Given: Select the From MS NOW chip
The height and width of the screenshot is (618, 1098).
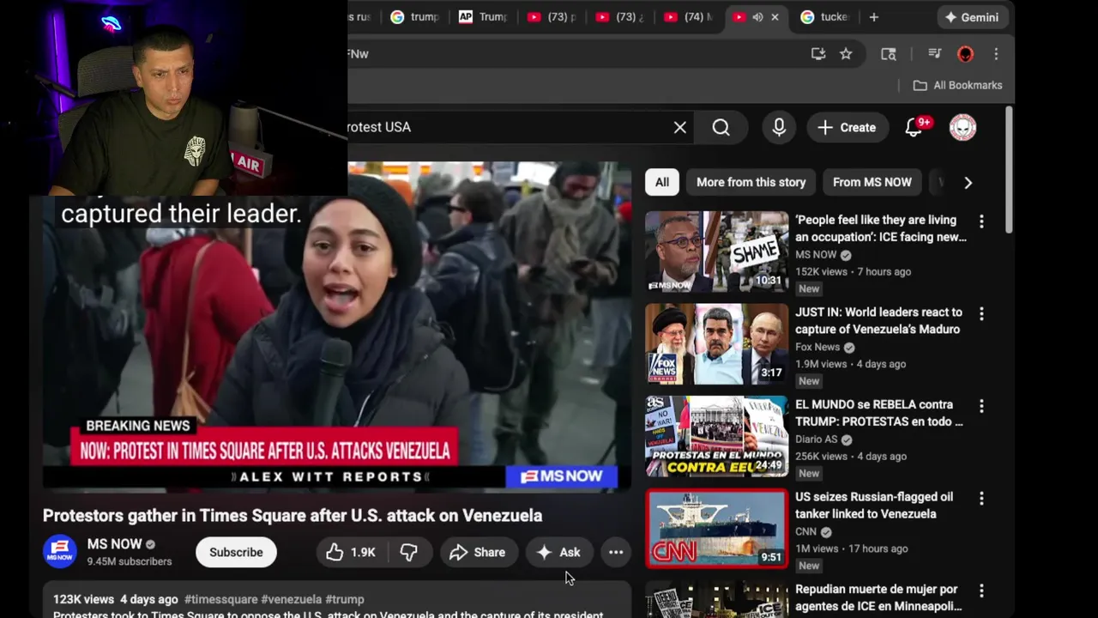Looking at the screenshot, I should click(872, 182).
